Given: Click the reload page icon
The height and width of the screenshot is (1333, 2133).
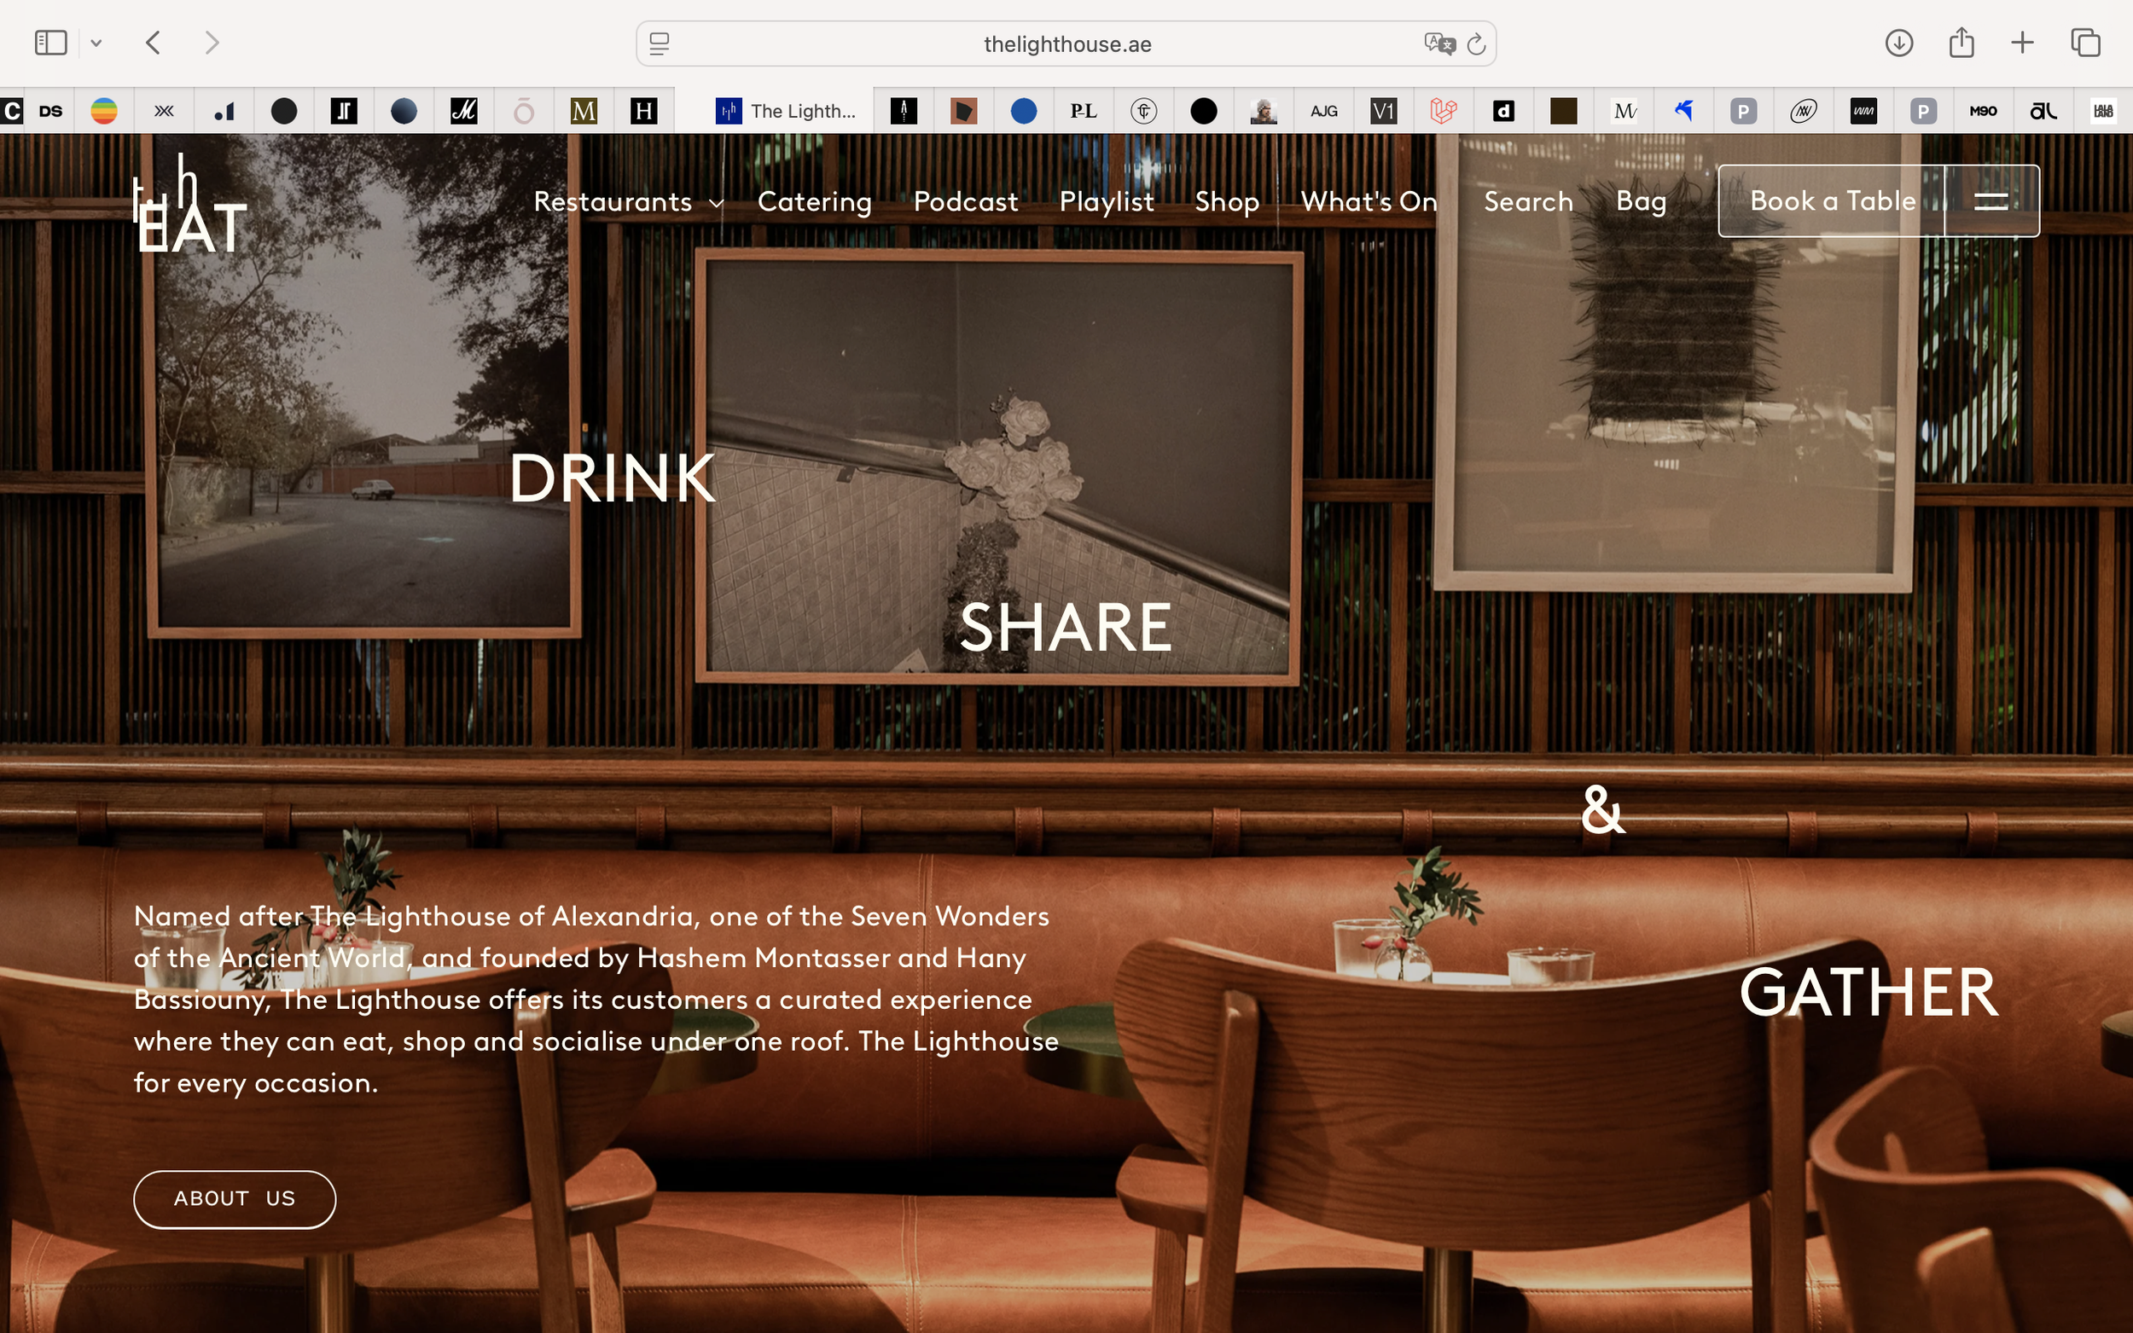Looking at the screenshot, I should [1476, 44].
